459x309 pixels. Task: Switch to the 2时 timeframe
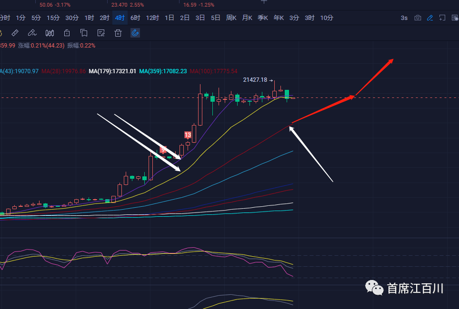(104, 18)
